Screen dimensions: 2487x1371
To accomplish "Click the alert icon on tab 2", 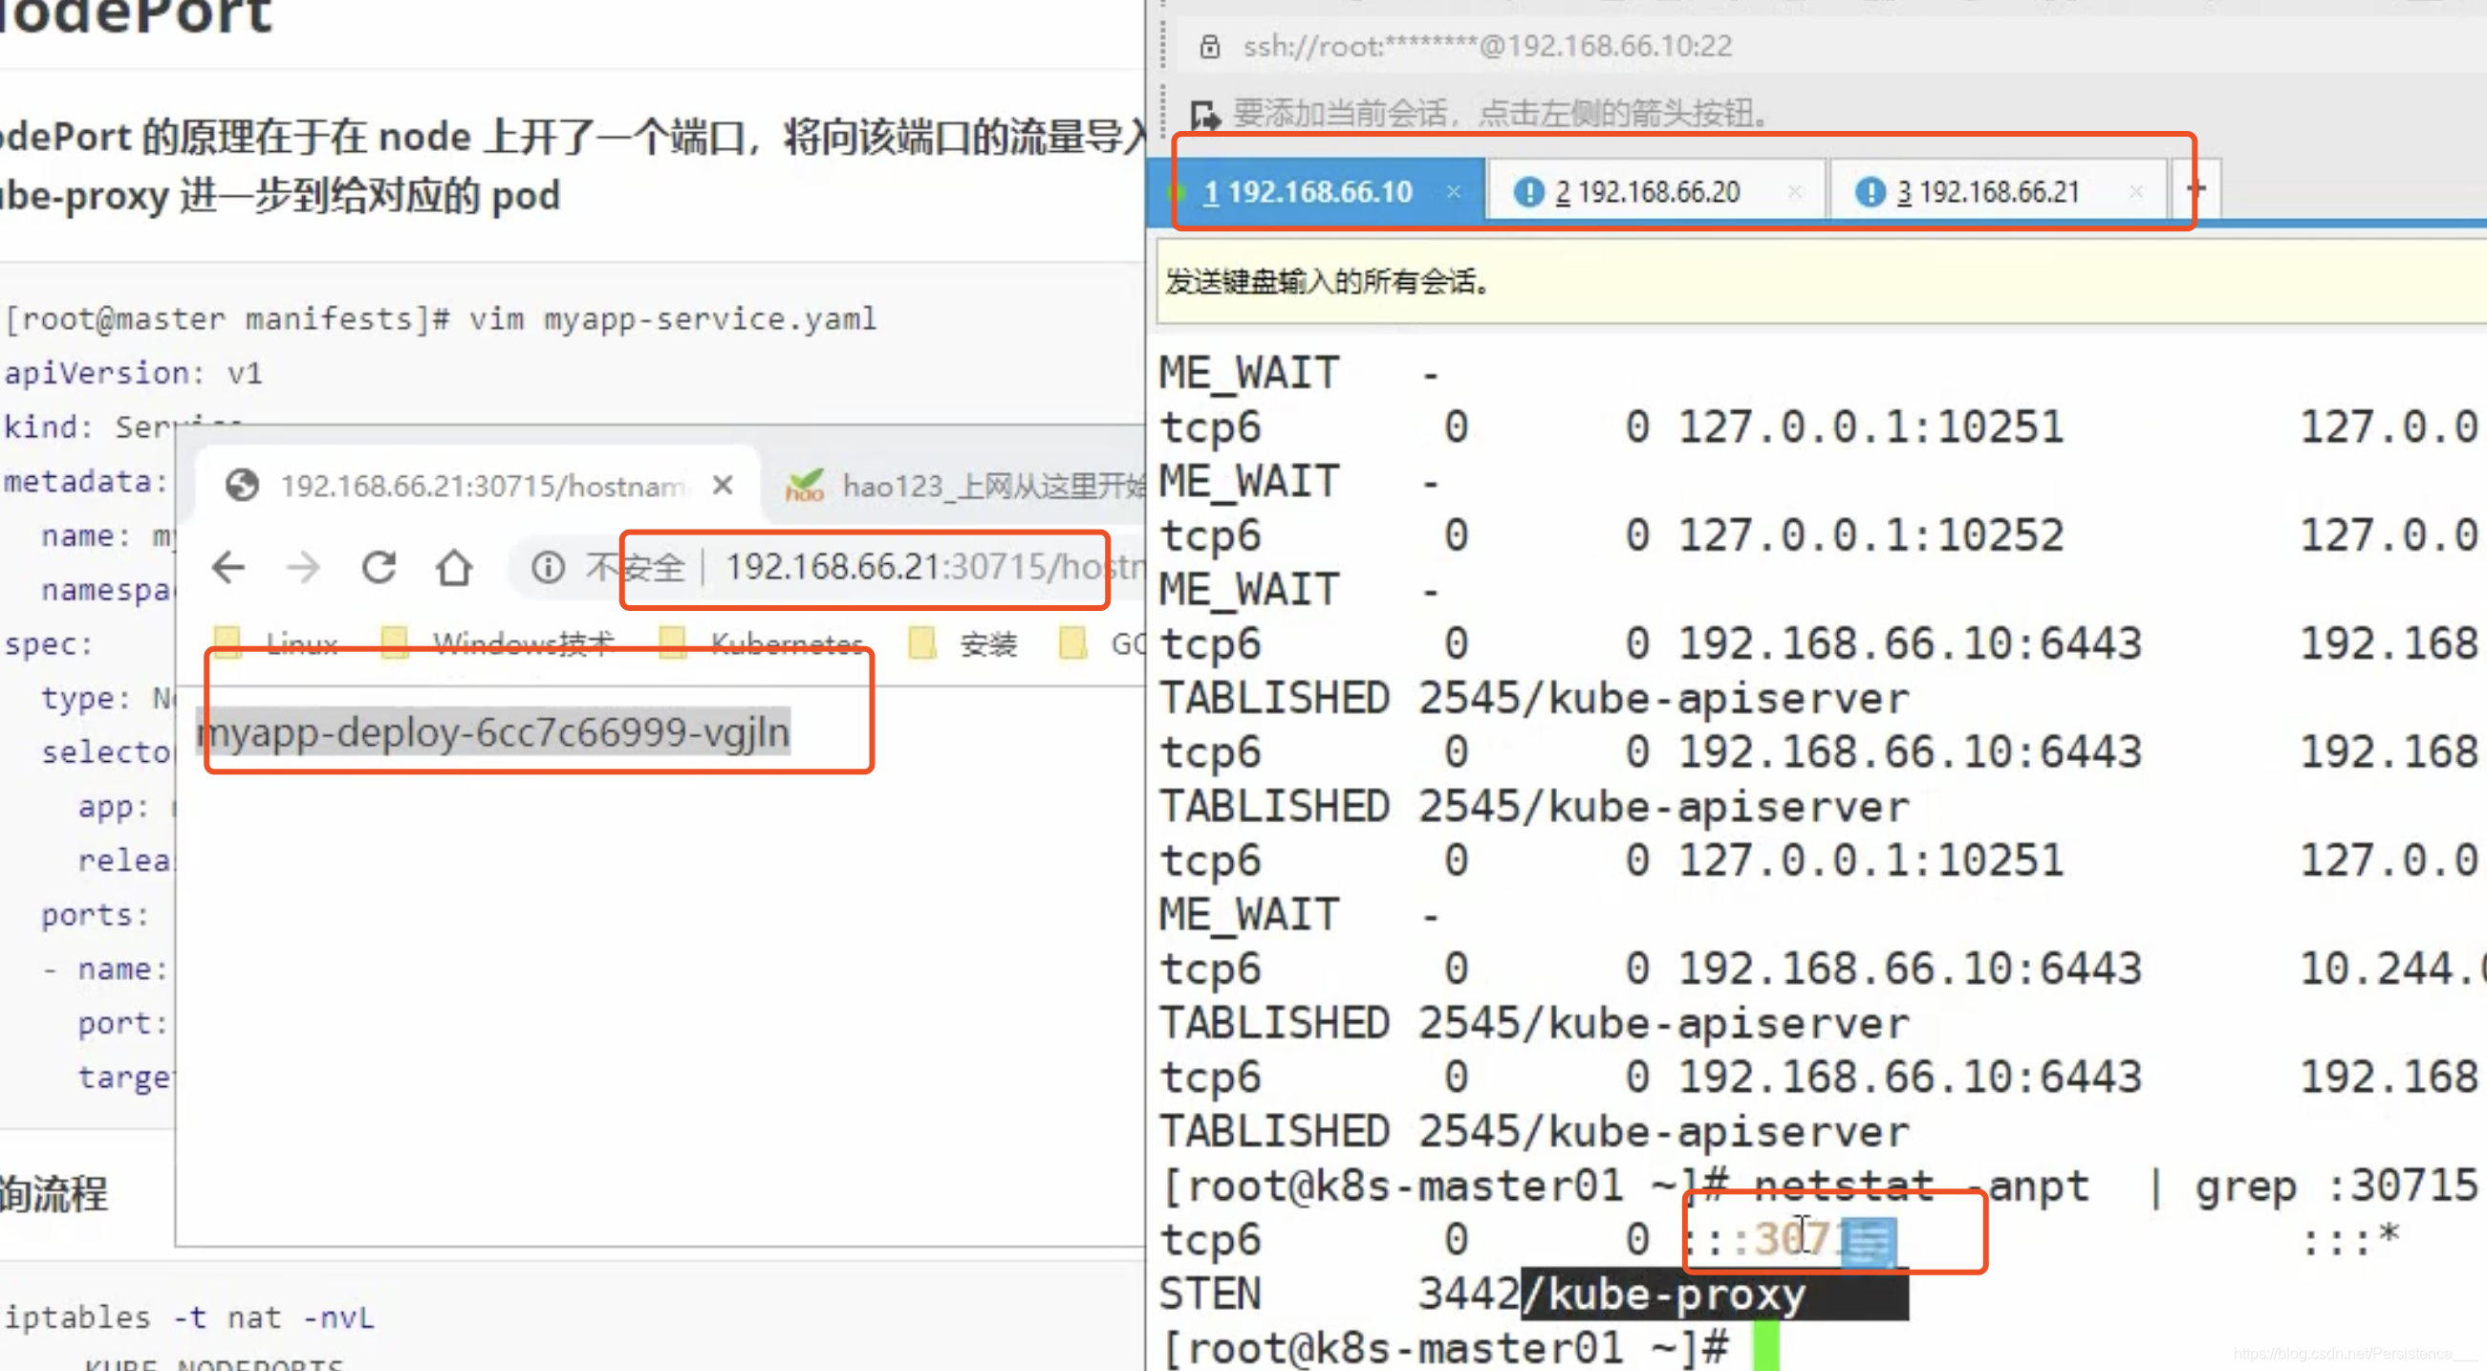I will pos(1528,192).
